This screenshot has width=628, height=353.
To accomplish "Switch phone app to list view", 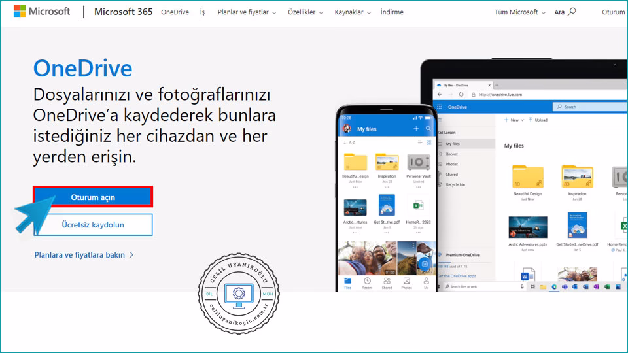I will 420,143.
